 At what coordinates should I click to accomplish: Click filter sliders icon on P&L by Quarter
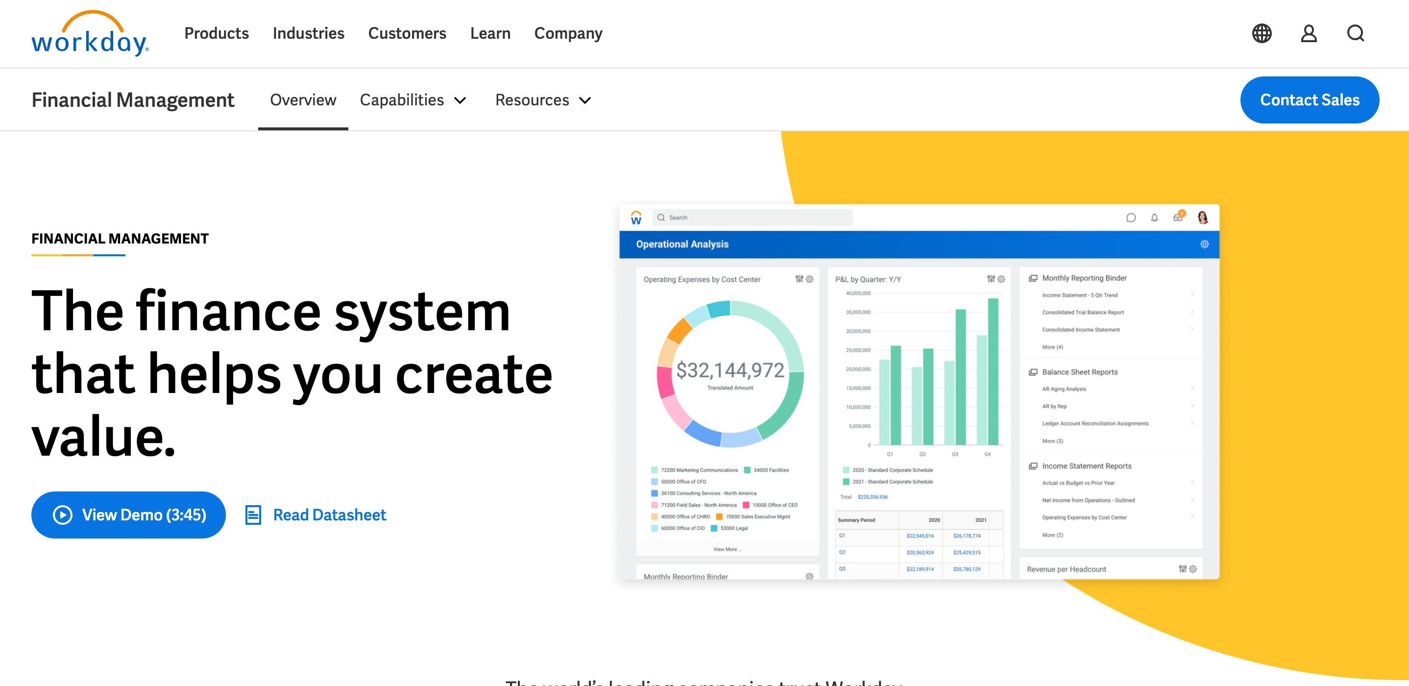(991, 279)
